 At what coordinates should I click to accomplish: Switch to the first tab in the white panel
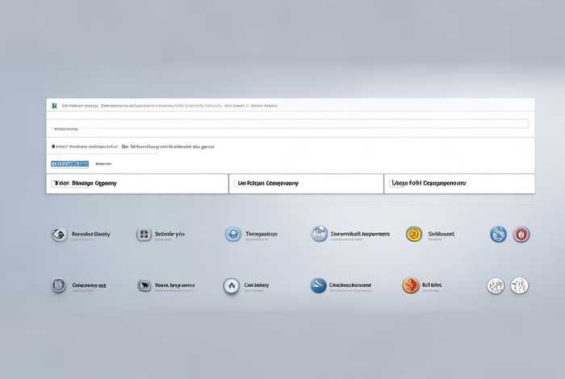[137, 184]
